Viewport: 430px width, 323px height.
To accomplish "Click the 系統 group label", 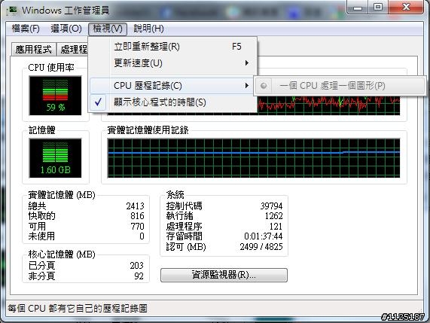I will (175, 195).
